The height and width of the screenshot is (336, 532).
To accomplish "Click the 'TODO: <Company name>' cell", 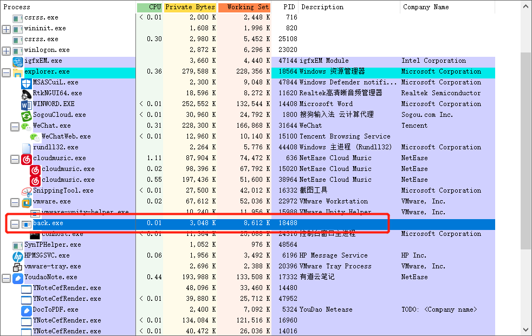I will point(439,310).
